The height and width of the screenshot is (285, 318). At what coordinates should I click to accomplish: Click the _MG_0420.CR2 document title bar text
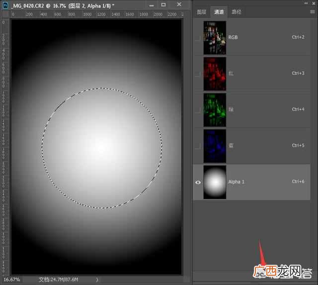63,6
